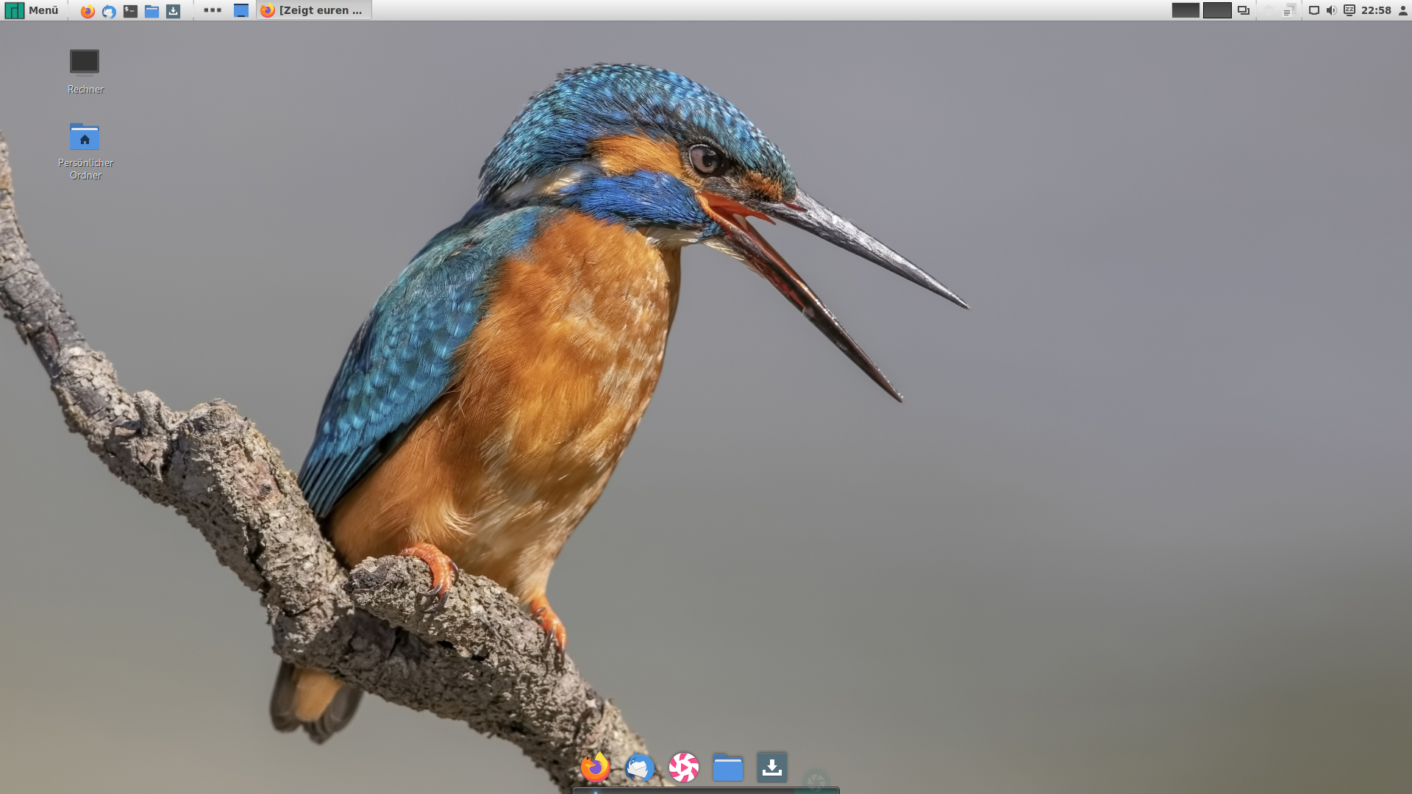
Task: Open the user session menu icon
Action: (x=1402, y=10)
